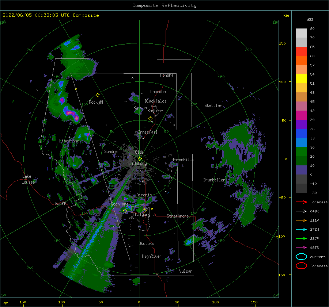
Task: Click the yellow diamond marker beside RockyMH
Action: tap(98, 95)
